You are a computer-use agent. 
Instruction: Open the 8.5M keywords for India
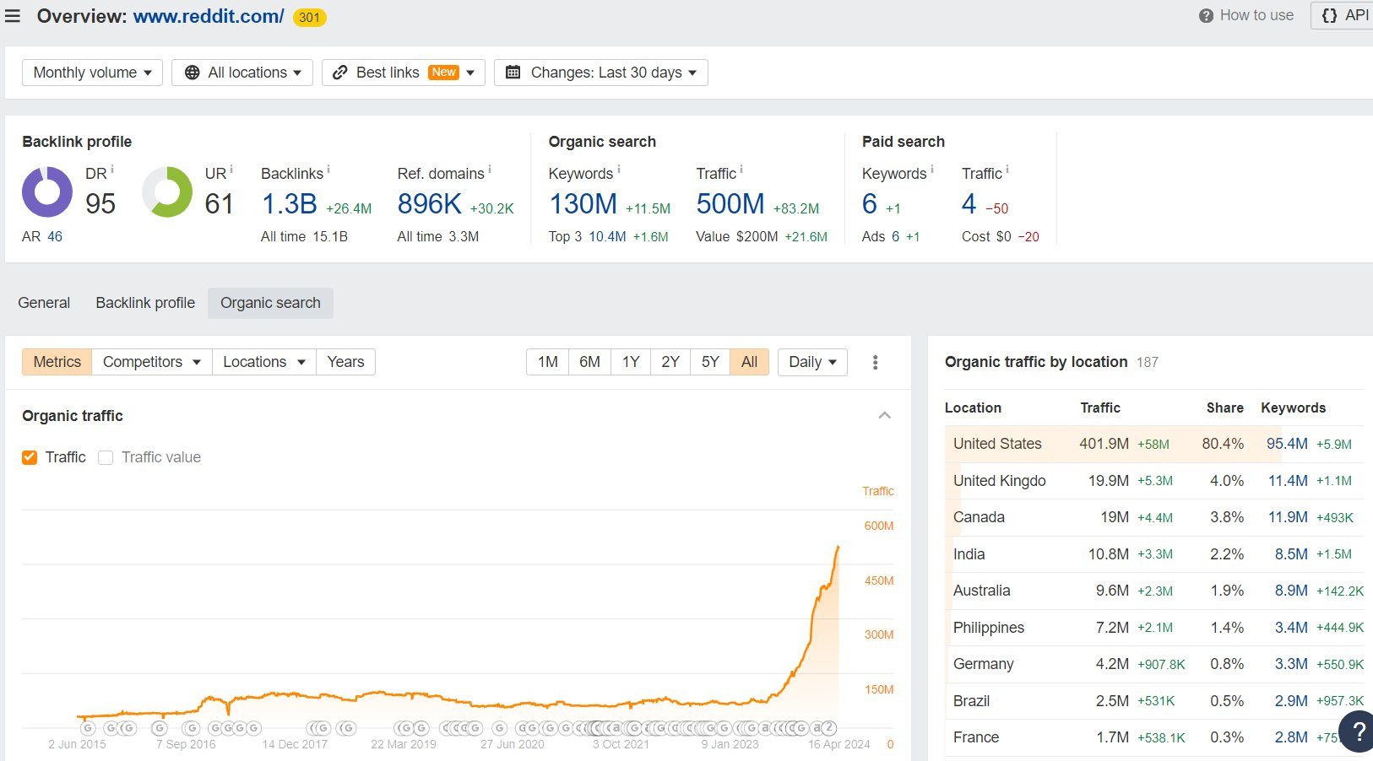pos(1291,554)
